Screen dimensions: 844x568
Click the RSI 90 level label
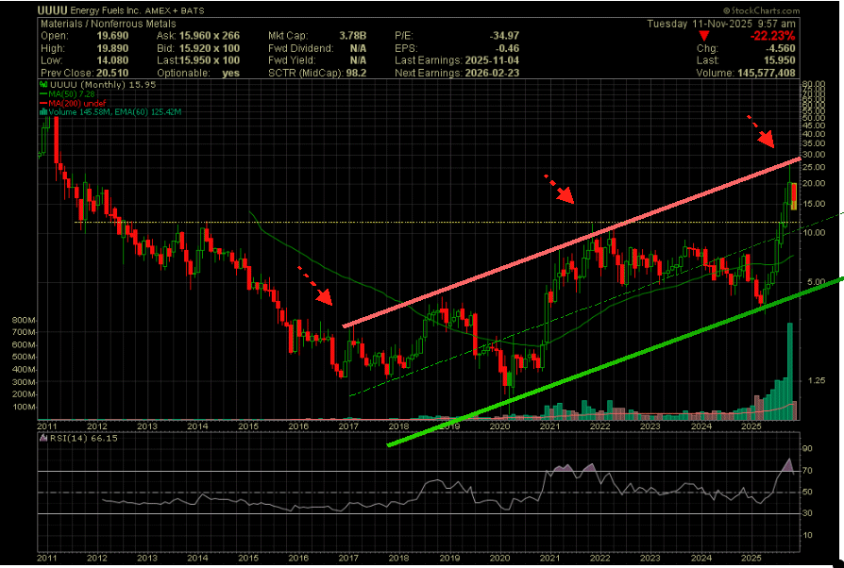tap(807, 448)
